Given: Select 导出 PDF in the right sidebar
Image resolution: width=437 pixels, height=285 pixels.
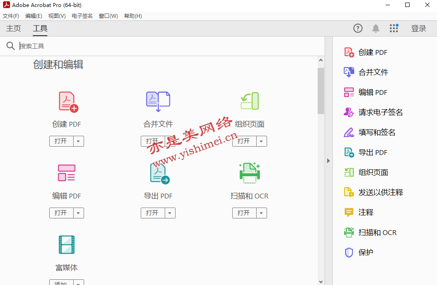Looking at the screenshot, I should pyautogui.click(x=366, y=153).
